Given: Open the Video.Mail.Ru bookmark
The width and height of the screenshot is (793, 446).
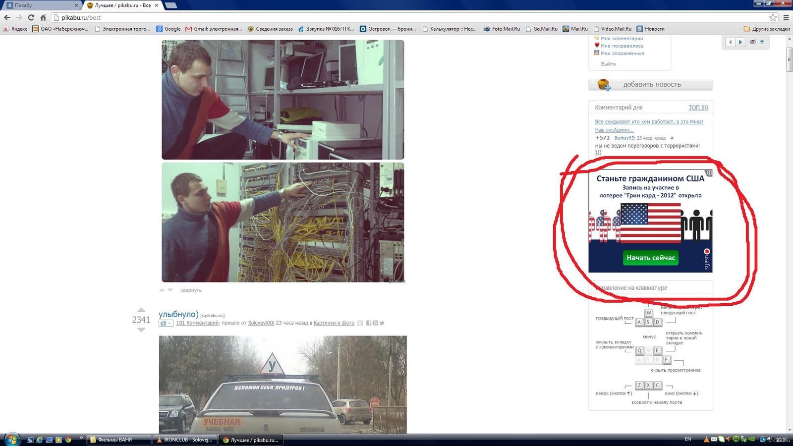Looking at the screenshot, I should tap(612, 29).
